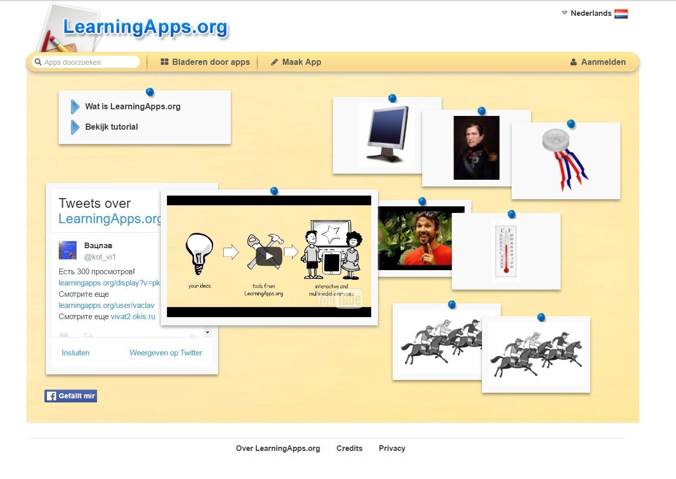Open the @kot_vi1 handle
This screenshot has width=676, height=479.
click(100, 257)
